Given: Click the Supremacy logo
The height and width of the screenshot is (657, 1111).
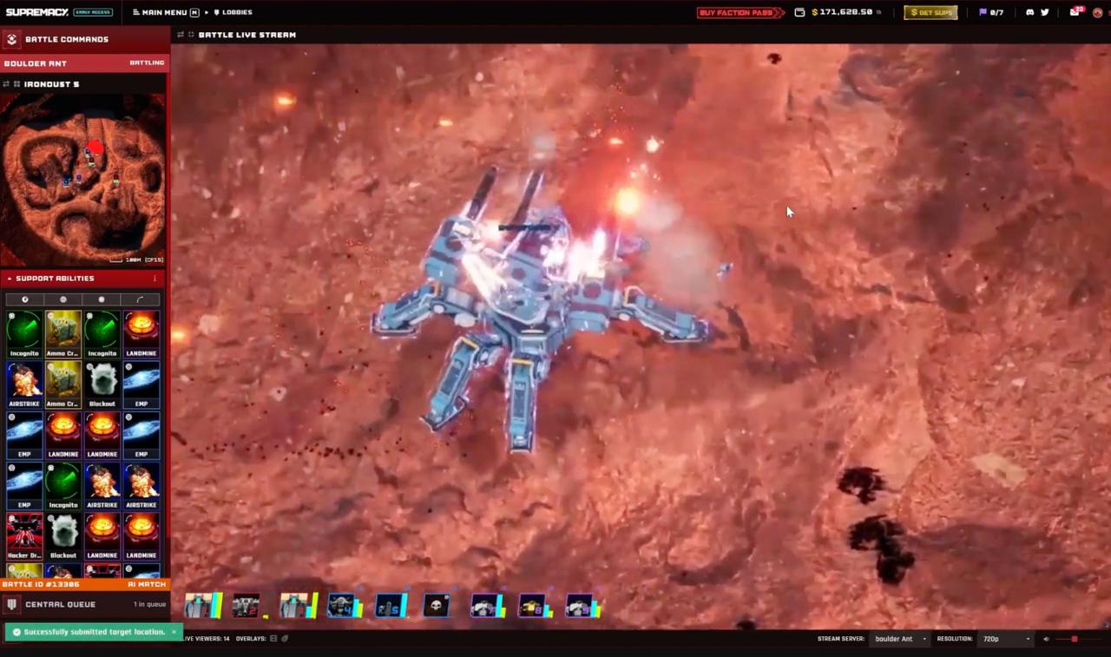Looking at the screenshot, I should coord(36,12).
